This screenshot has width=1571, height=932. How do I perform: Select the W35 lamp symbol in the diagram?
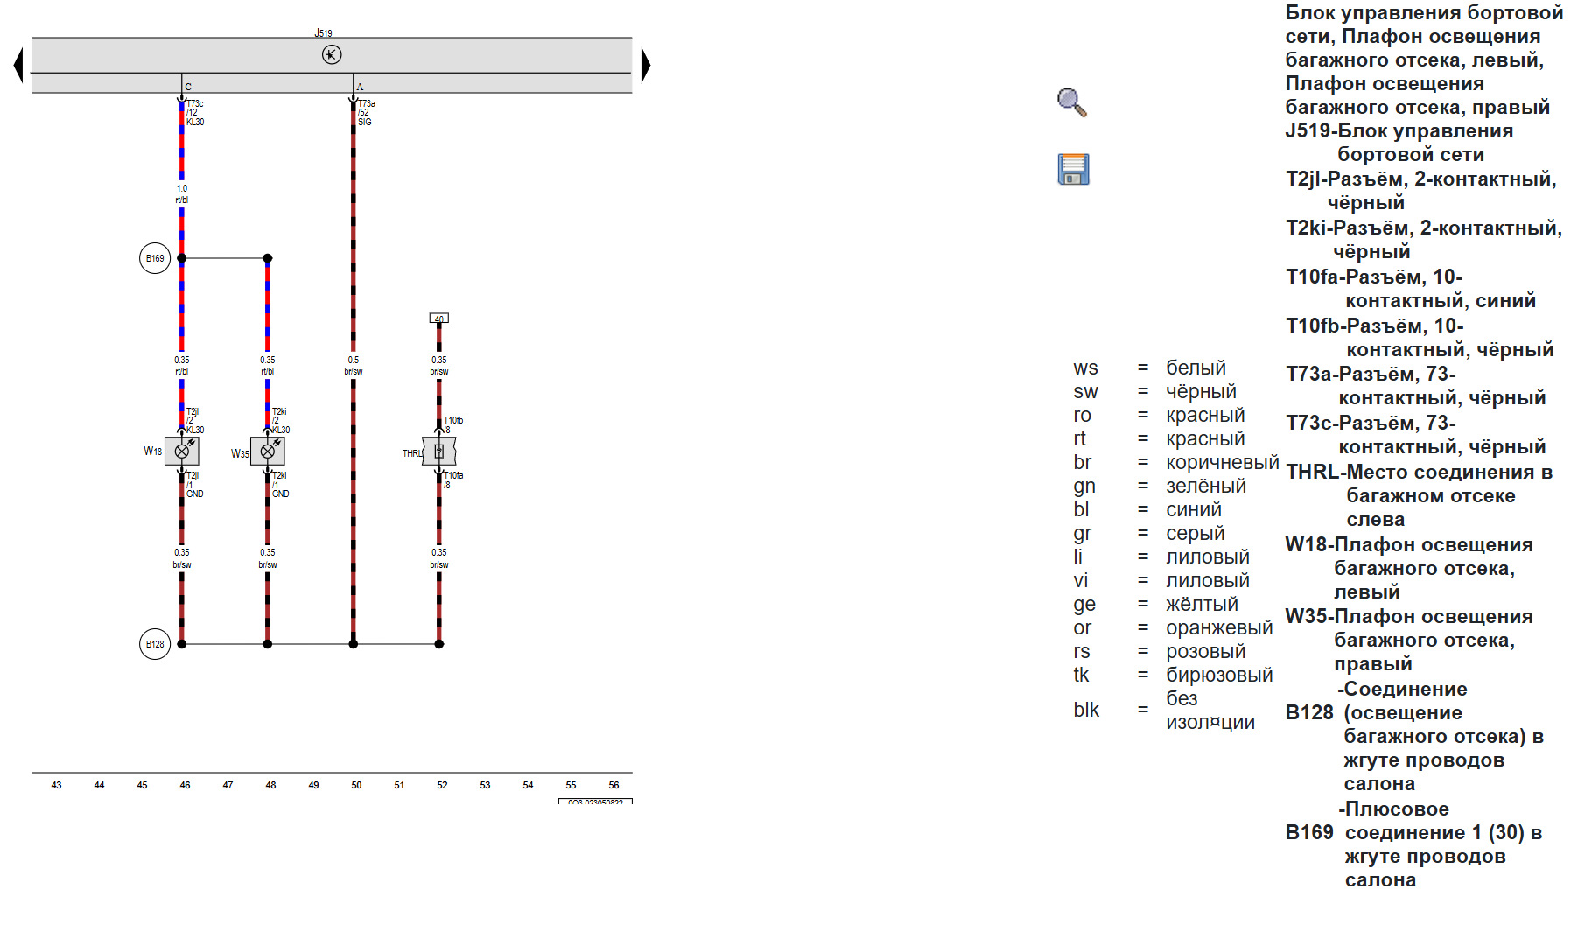[x=268, y=451]
